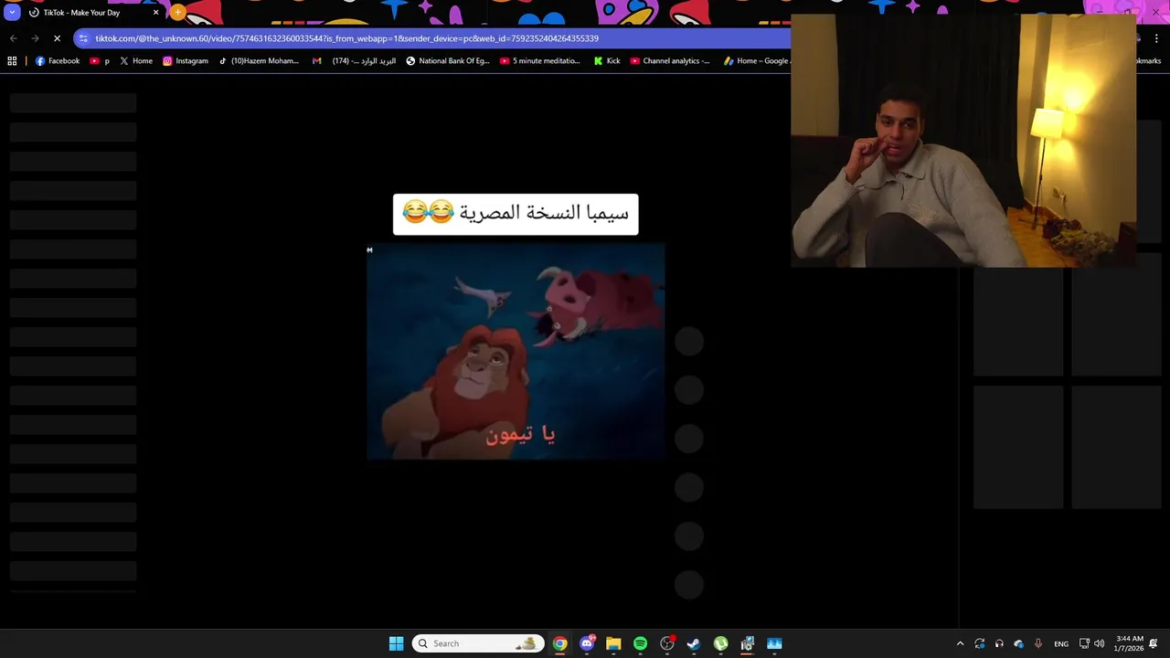Show hidden system tray icons
The height and width of the screenshot is (658, 1170).
point(960,643)
